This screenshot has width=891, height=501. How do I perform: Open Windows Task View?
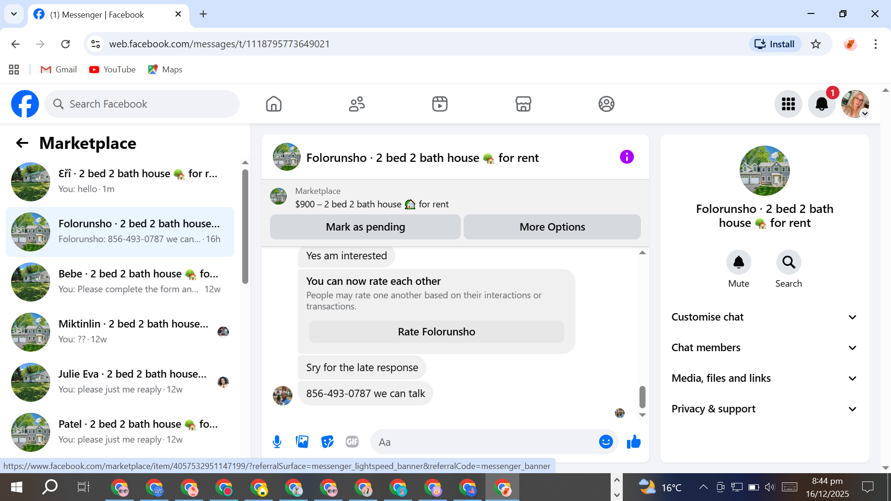[84, 487]
